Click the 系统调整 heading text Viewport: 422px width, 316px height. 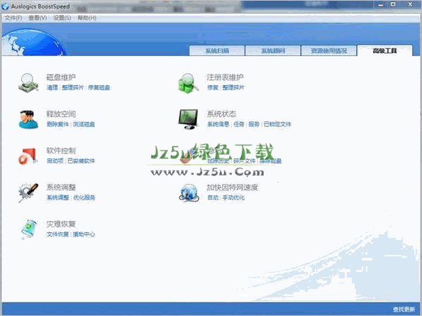[61, 187]
